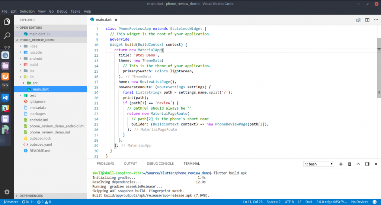Open the Help menu
The height and width of the screenshot is (205, 381).
pyautogui.click(x=87, y=11)
